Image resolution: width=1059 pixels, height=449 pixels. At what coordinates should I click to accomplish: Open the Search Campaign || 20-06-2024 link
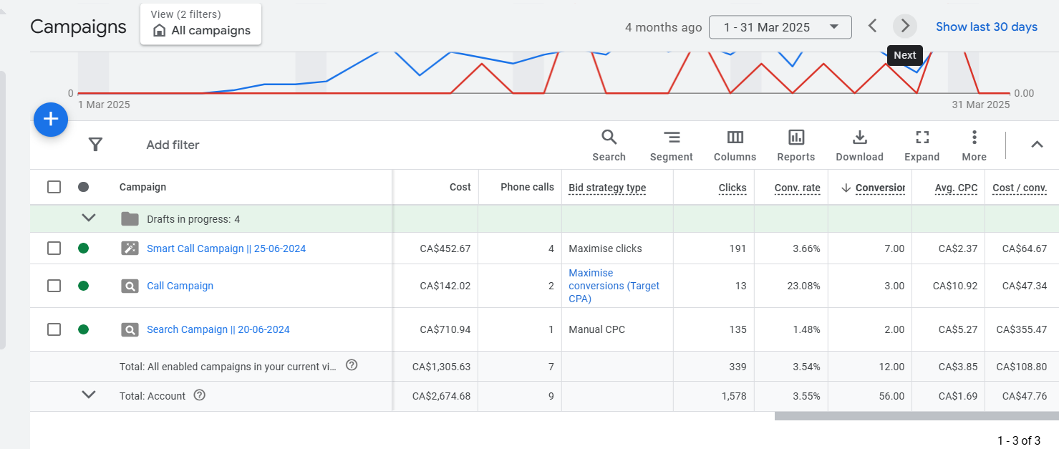tap(218, 329)
